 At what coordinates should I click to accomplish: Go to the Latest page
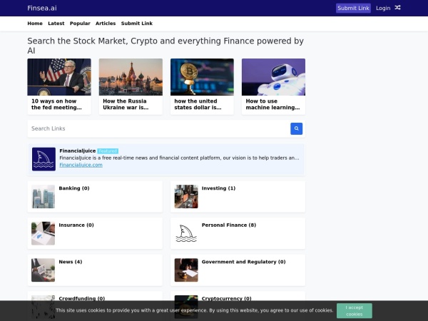click(x=56, y=24)
